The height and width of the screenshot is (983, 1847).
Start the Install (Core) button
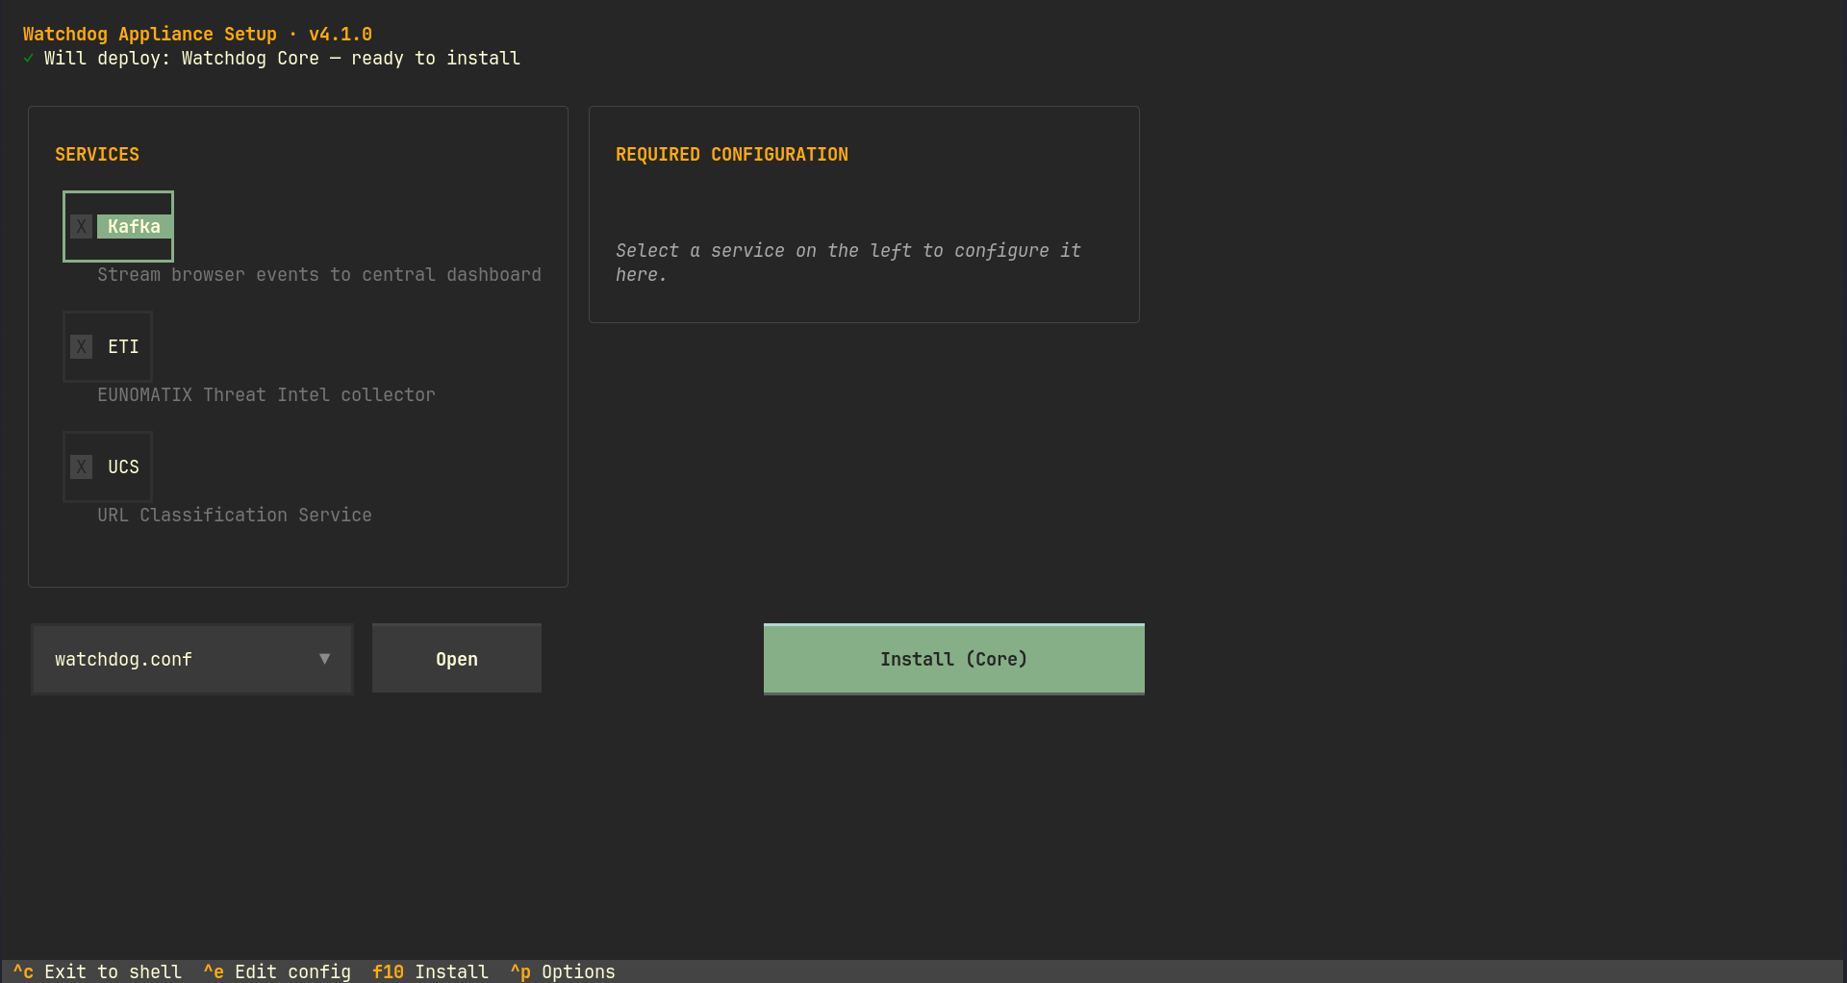[954, 659]
